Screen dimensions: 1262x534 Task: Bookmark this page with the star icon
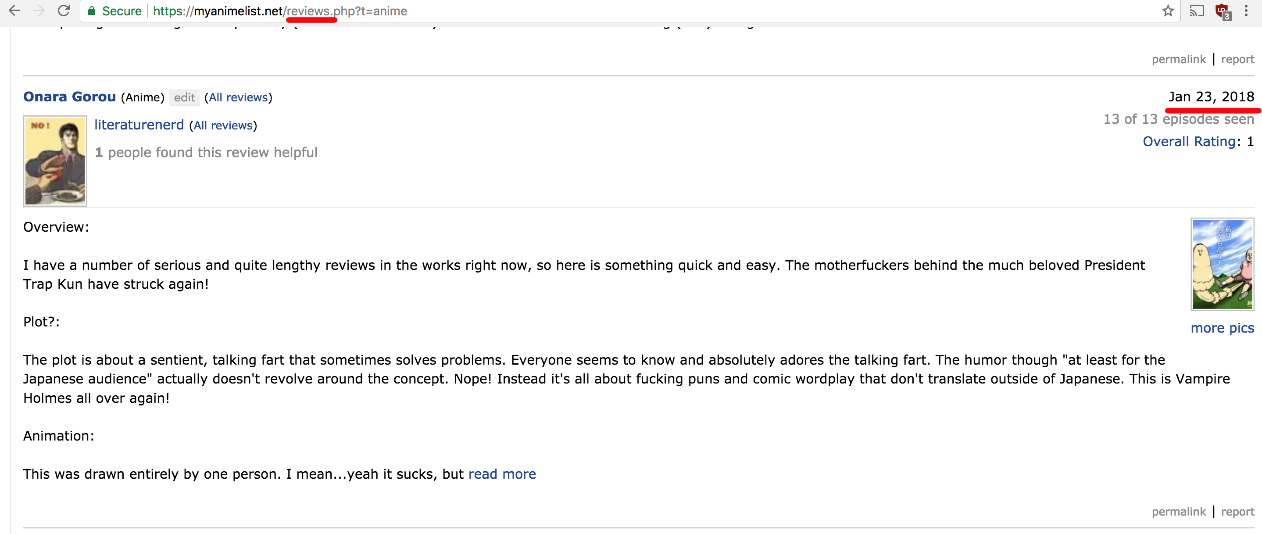point(1168,11)
